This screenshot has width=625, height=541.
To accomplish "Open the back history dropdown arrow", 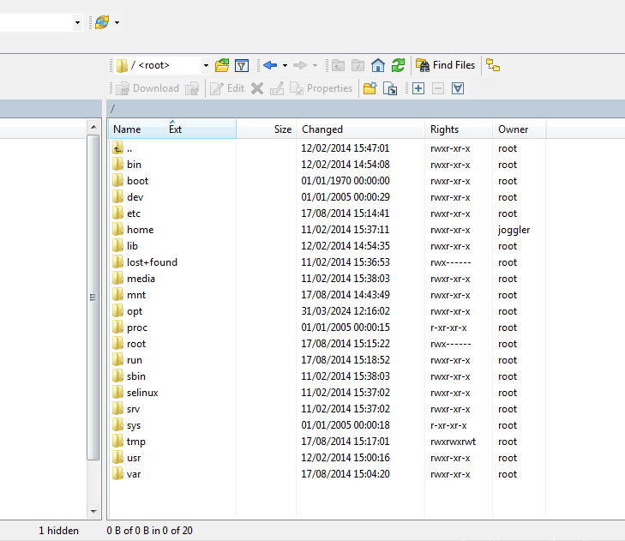I will click(285, 65).
